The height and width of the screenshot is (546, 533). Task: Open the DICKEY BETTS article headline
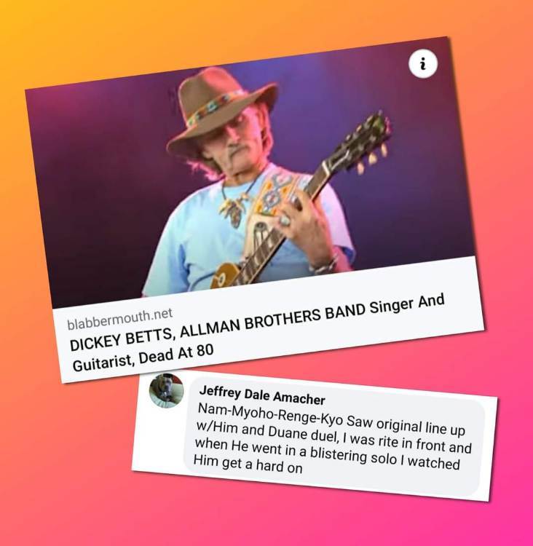pos(257,332)
